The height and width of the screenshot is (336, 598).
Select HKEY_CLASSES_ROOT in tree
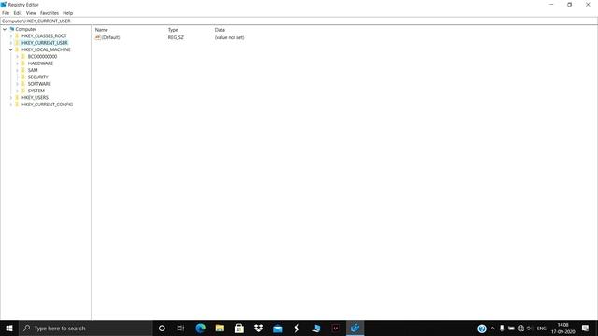click(44, 36)
